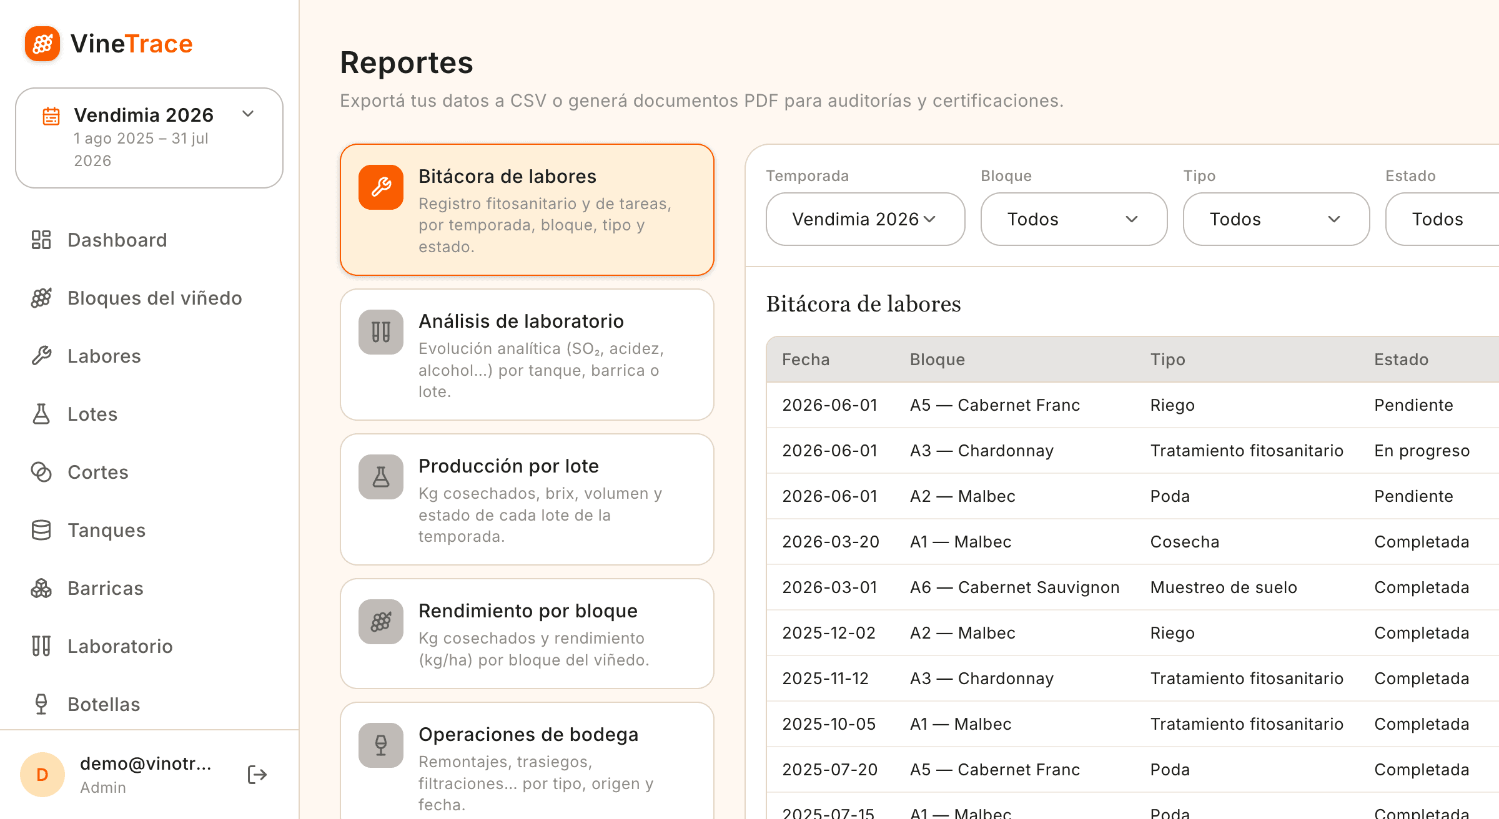Viewport: 1499px width, 819px height.
Task: Open the Tipo filter dropdown
Action: pyautogui.click(x=1276, y=219)
